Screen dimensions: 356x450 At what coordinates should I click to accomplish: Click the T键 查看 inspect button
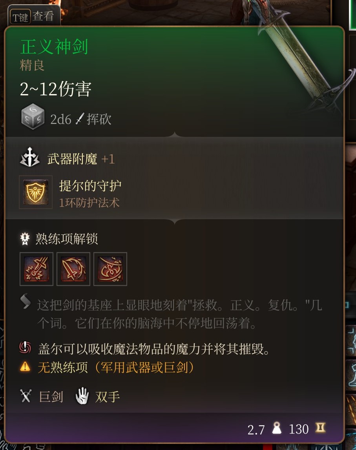pyautogui.click(x=34, y=16)
